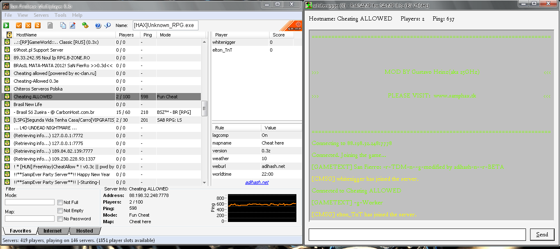Open the Tools menu
The width and height of the screenshot is (560, 249).
[60, 15]
